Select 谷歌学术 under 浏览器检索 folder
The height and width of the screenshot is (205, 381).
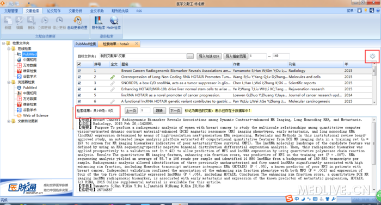(29, 110)
